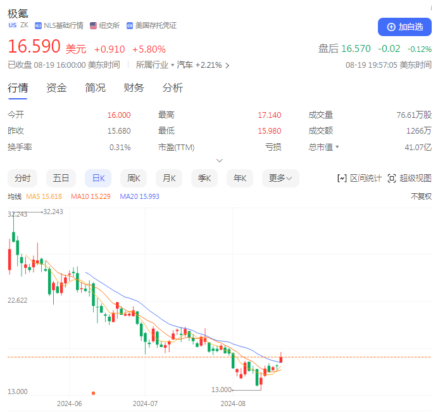The height and width of the screenshot is (413, 445).
Task: Select the 年K chart period
Action: (x=240, y=179)
